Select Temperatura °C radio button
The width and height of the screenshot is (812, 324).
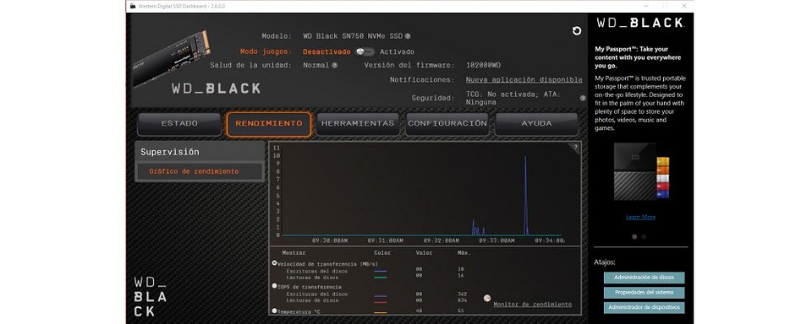tap(274, 310)
